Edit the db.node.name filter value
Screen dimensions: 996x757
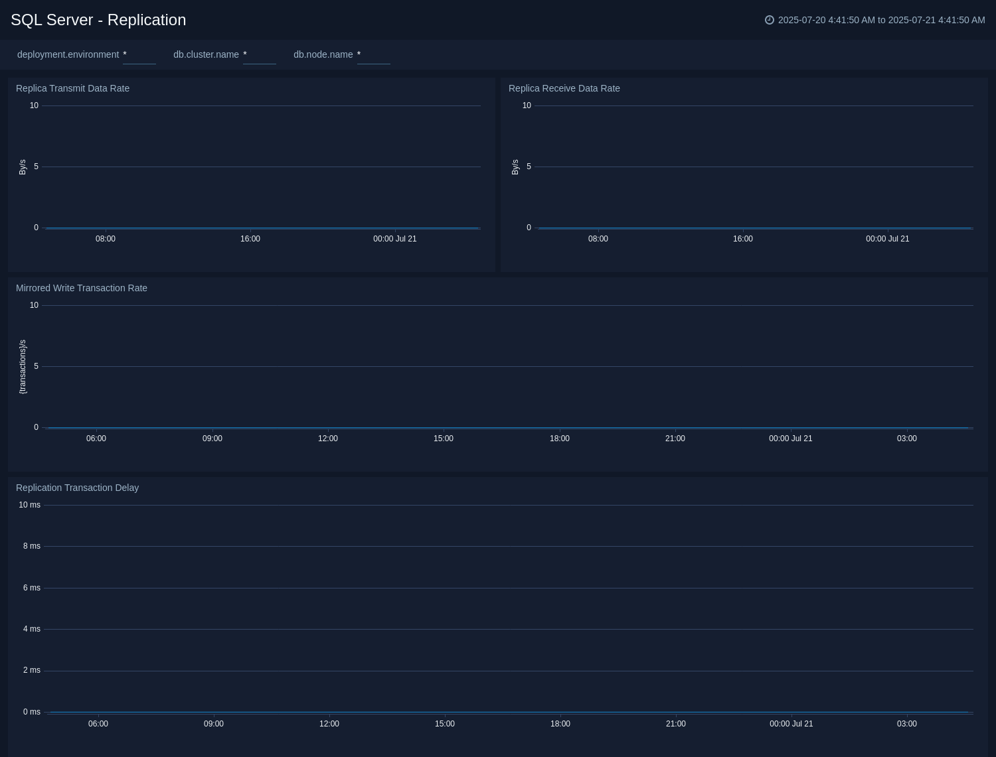click(374, 54)
